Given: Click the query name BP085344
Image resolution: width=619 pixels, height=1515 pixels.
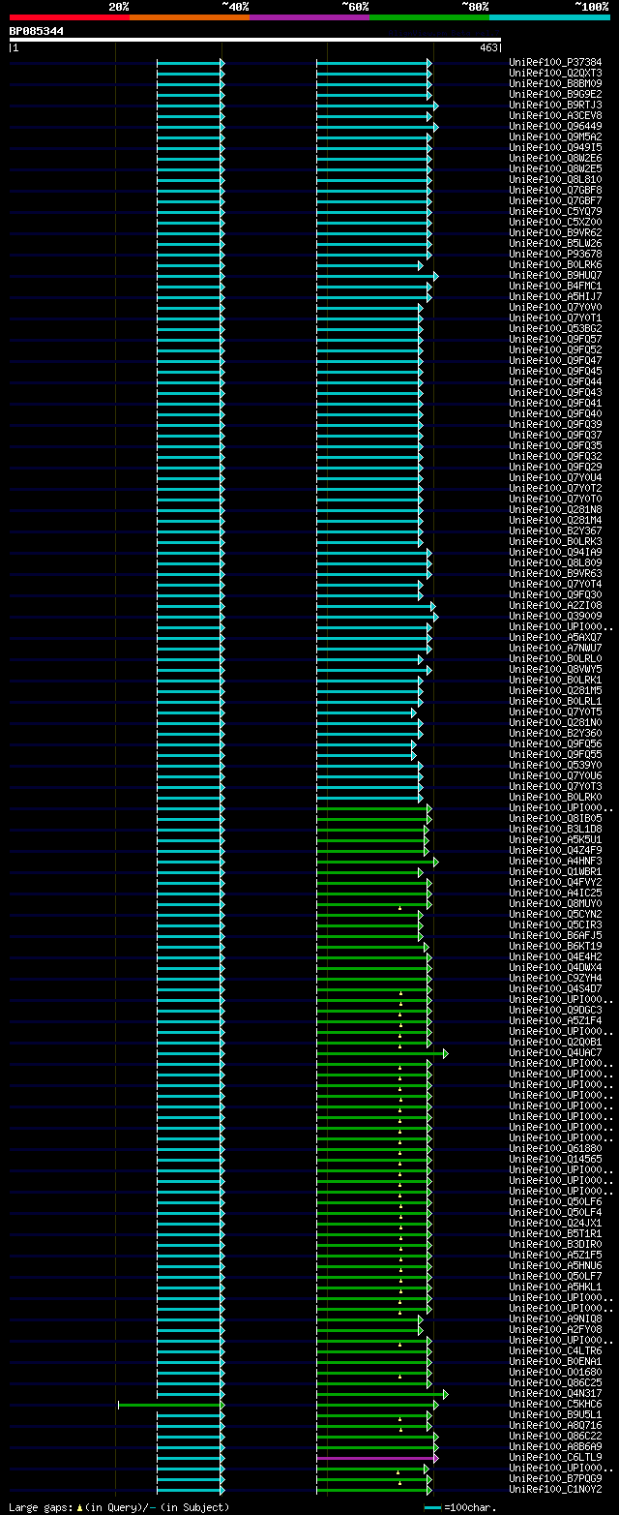Looking at the screenshot, I should tap(37, 31).
